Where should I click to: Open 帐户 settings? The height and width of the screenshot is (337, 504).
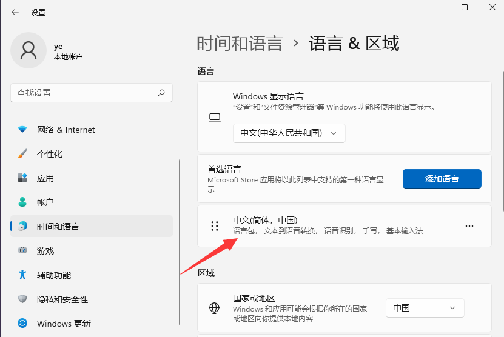coord(92,202)
